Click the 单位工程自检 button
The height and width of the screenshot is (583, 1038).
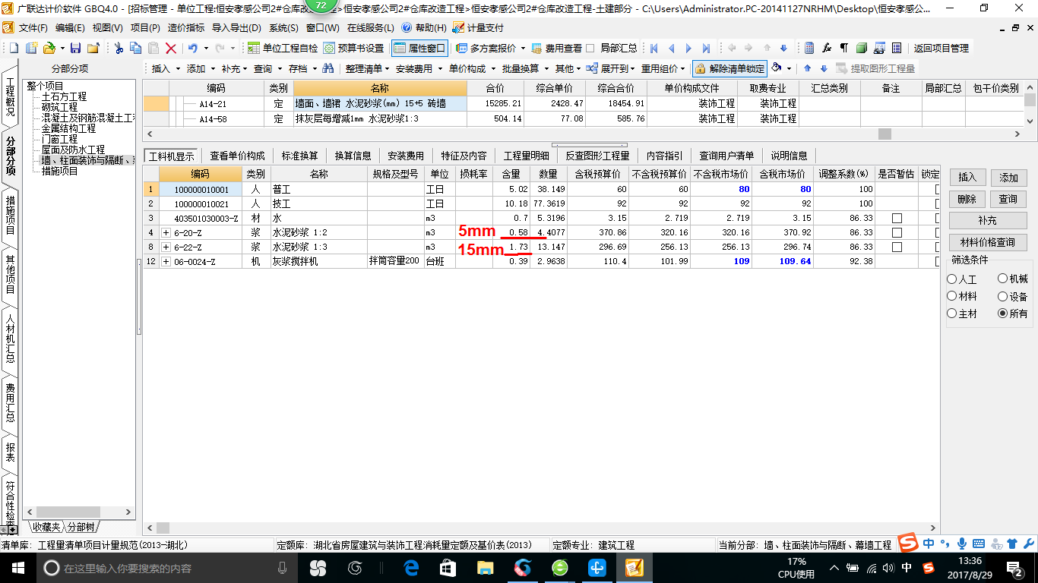click(x=283, y=48)
